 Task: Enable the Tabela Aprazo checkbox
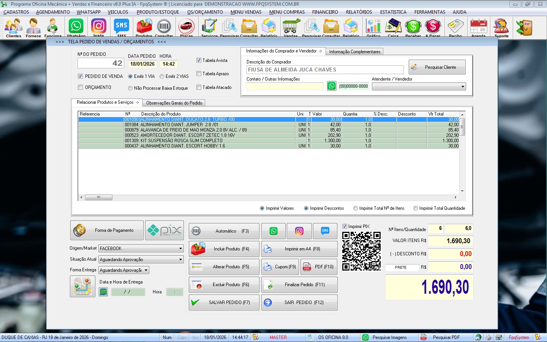[199, 74]
